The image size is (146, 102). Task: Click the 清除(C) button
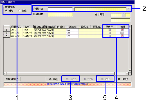click(x=54, y=79)
